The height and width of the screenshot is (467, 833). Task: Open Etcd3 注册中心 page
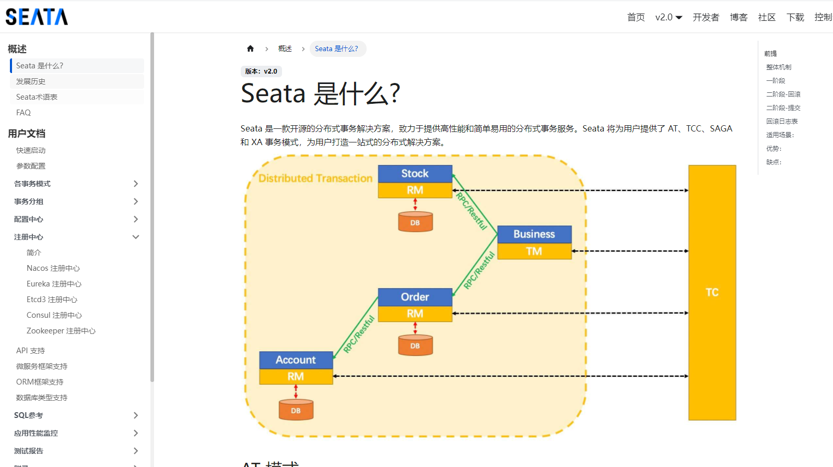pyautogui.click(x=52, y=300)
